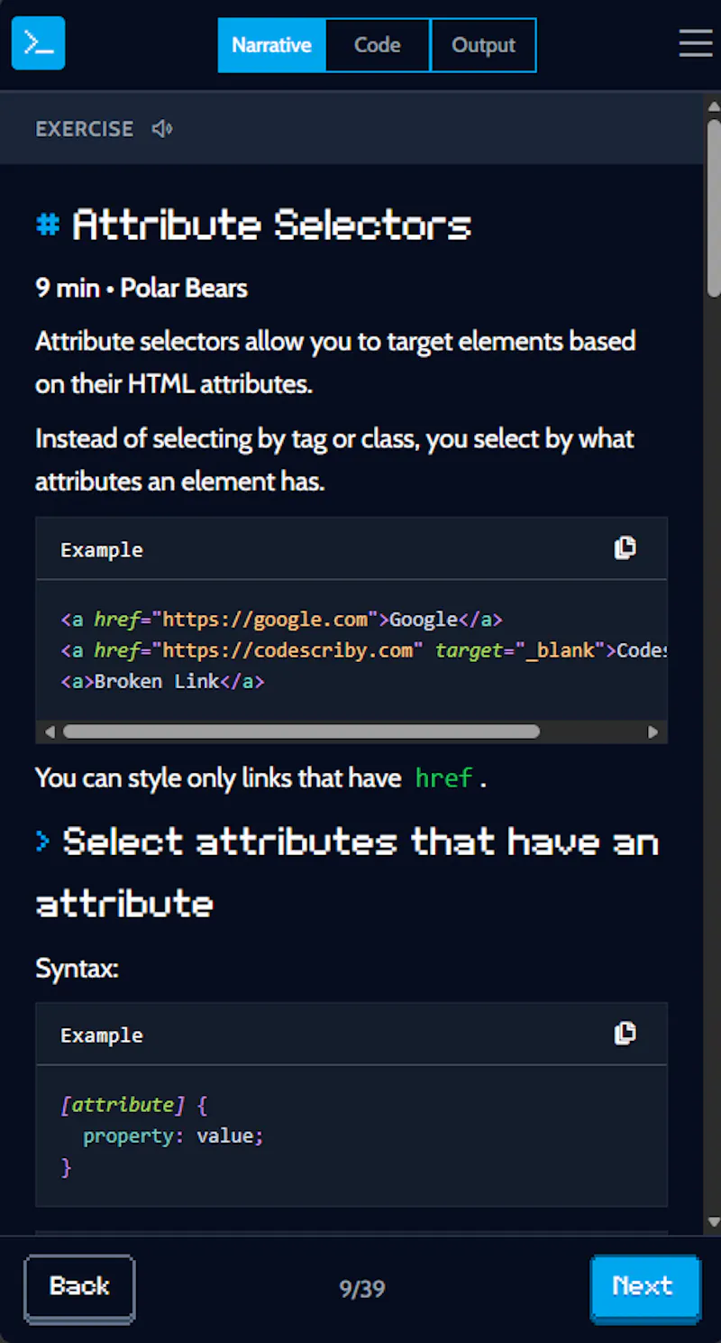Screen dimensions: 721x1343
Task: Click the 'Attribute selectors allow you' paragraph
Action: pos(335,363)
